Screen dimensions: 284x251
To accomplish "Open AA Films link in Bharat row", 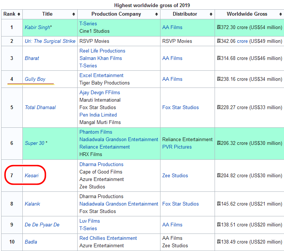I will [172, 58].
